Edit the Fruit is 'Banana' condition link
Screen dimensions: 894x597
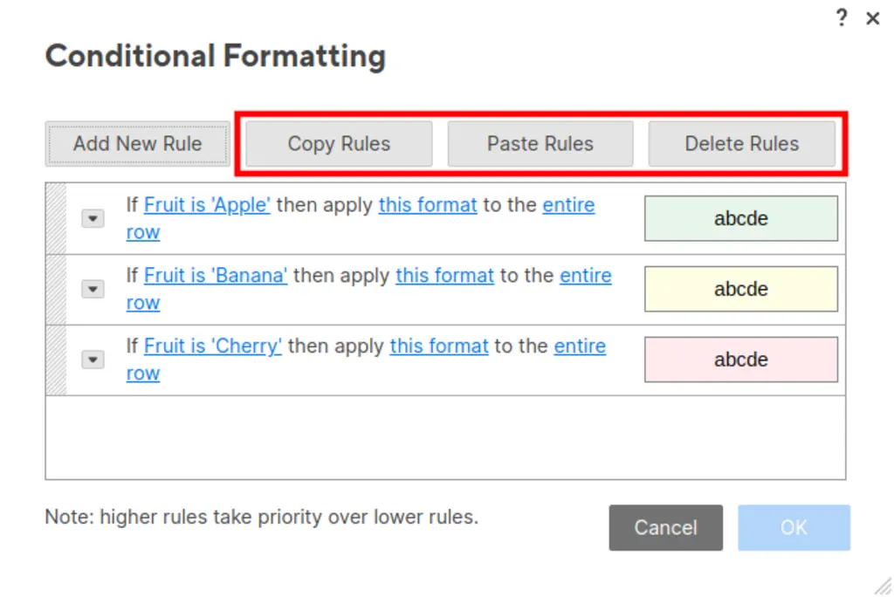(x=216, y=276)
